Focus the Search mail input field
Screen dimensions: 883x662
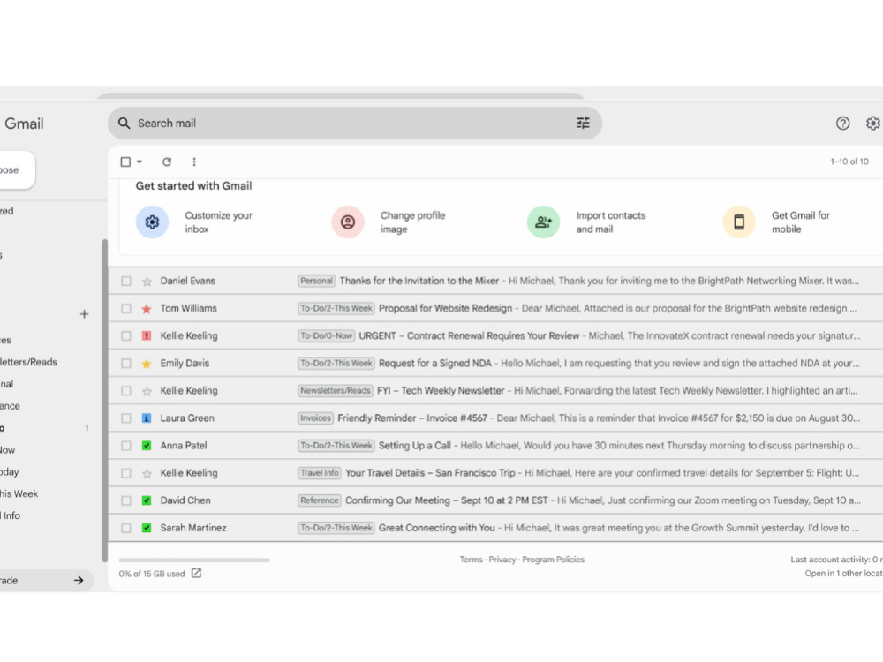355,124
